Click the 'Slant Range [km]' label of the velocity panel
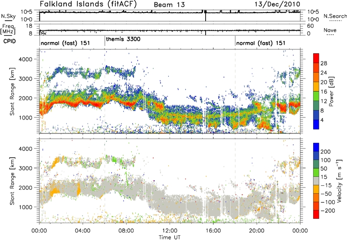 point(12,181)
